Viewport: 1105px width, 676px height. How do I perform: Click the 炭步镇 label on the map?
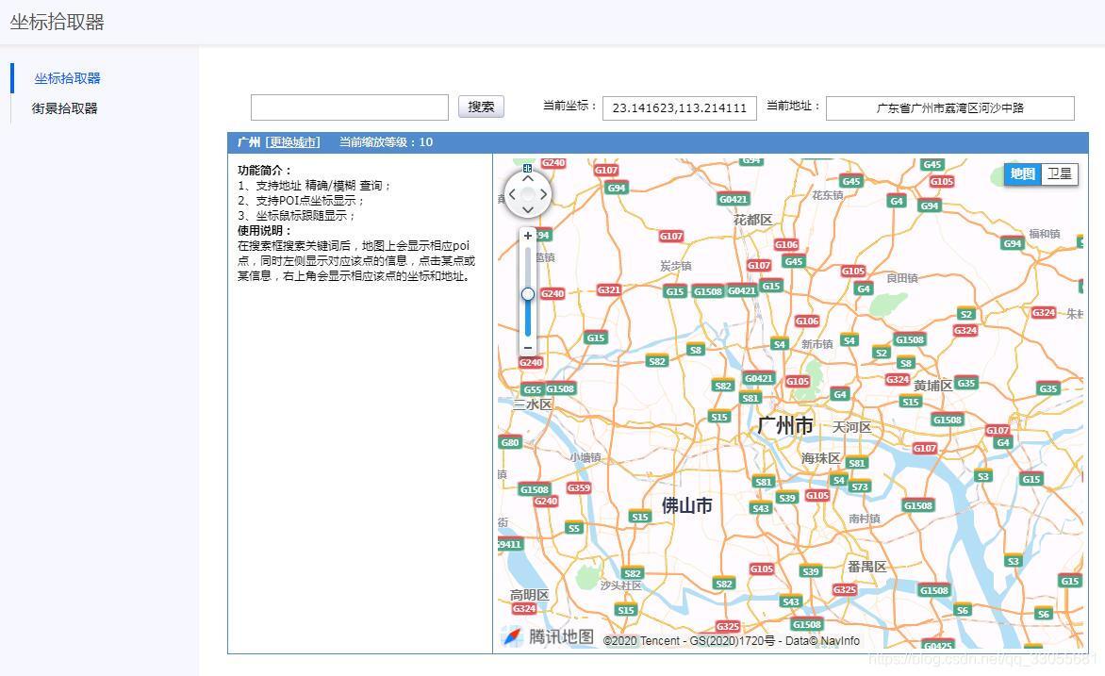[676, 266]
